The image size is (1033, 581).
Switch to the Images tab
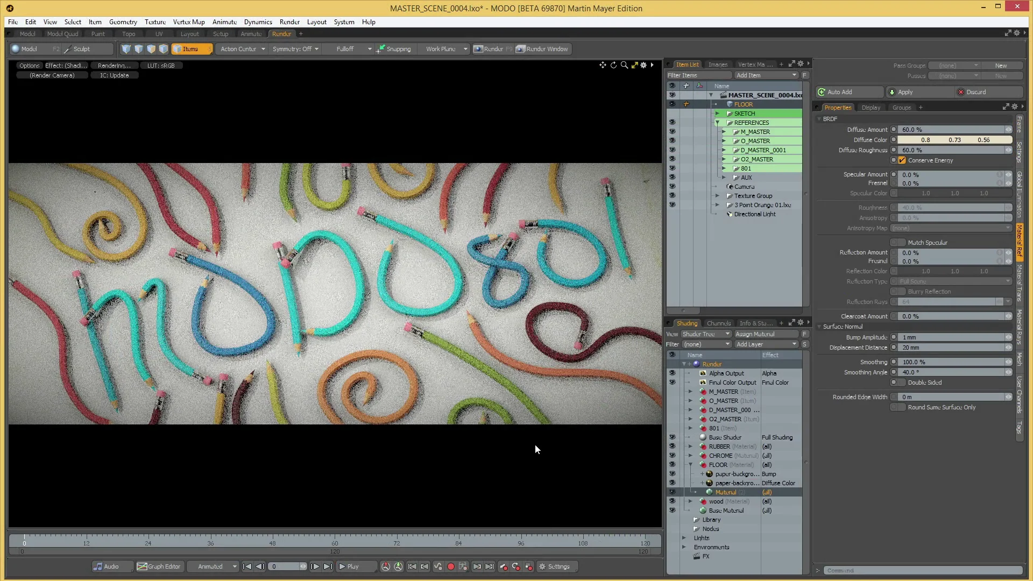(718, 65)
